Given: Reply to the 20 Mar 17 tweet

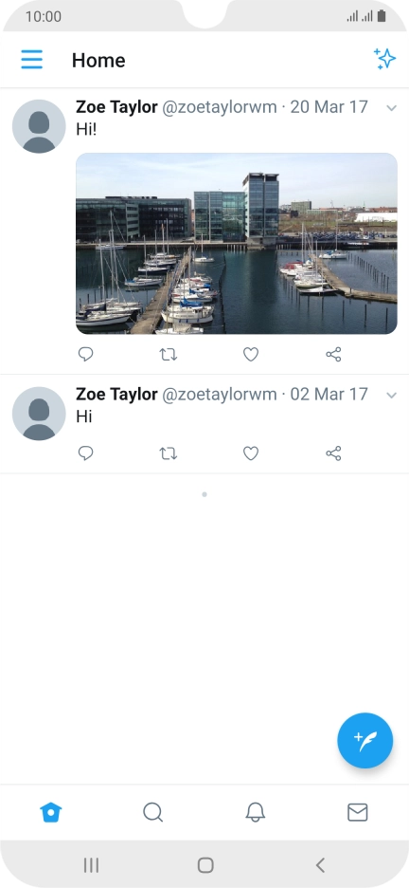Looking at the screenshot, I should click(x=85, y=355).
